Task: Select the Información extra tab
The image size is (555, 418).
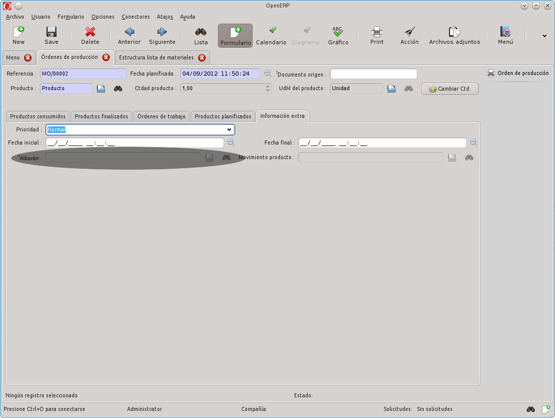Action: [x=282, y=116]
